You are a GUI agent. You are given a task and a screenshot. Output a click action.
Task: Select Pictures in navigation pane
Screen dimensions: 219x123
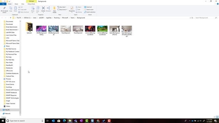click(8, 79)
